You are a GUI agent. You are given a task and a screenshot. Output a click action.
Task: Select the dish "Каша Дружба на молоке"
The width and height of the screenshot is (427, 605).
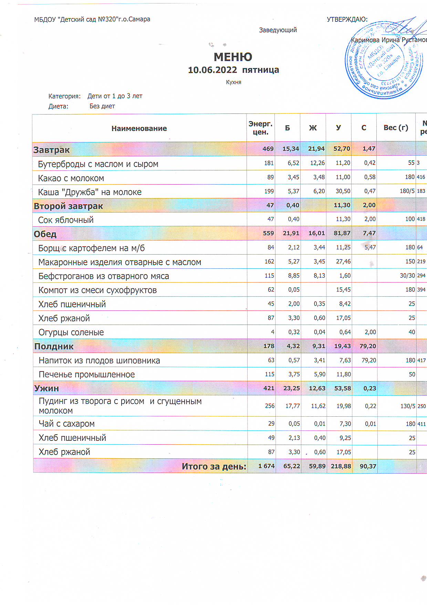click(x=90, y=192)
